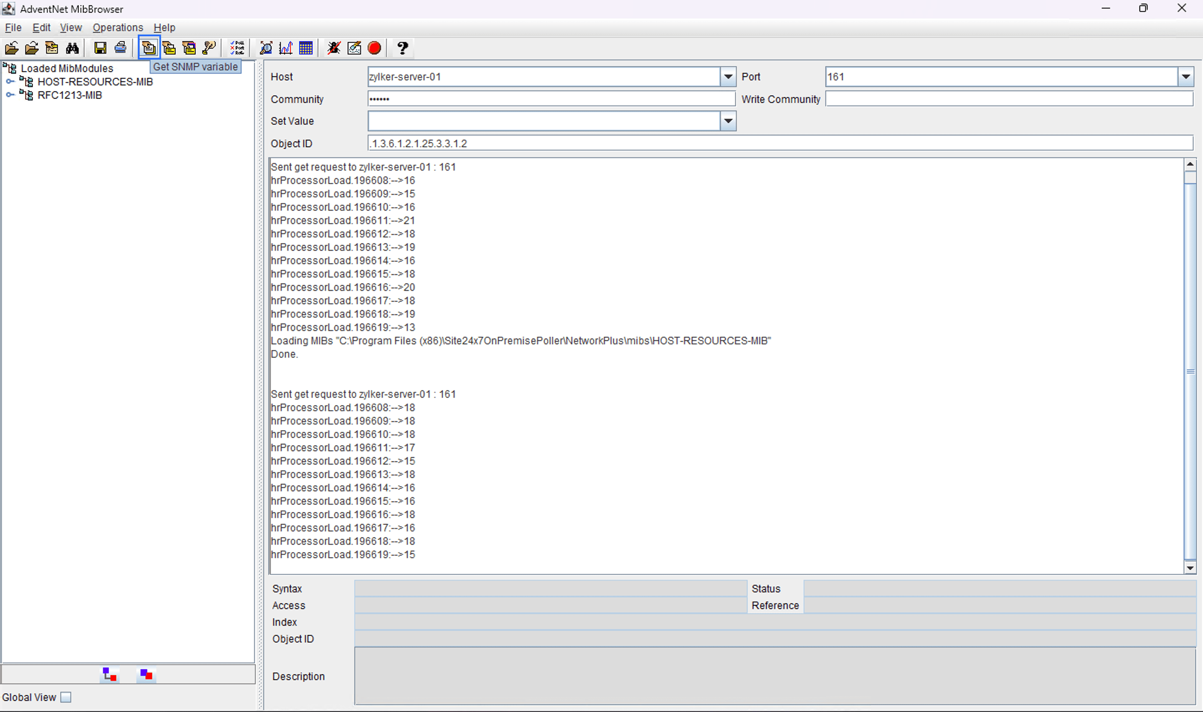1203x712 pixels.
Task: Expand the HOST-RESOURCES-MIB tree node
Action: click(10, 81)
